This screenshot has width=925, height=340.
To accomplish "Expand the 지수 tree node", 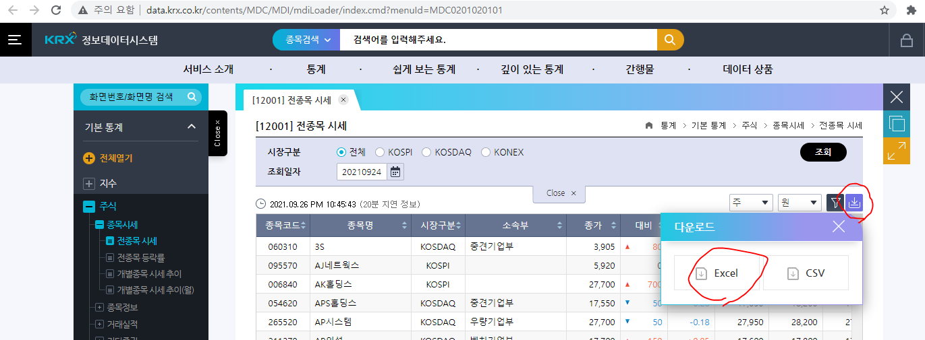I will [89, 184].
